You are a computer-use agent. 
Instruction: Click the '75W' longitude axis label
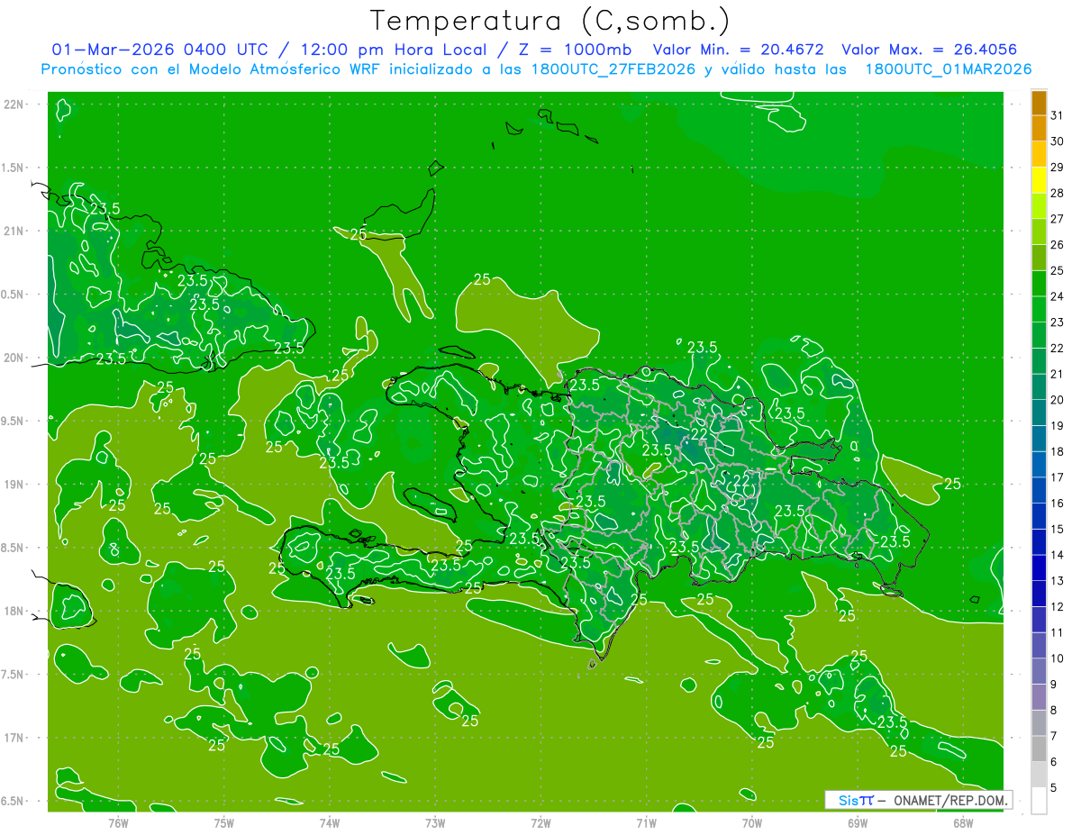tap(224, 822)
